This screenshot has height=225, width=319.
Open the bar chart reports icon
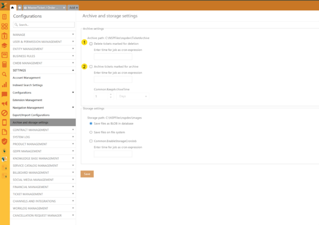(x=4, y=85)
